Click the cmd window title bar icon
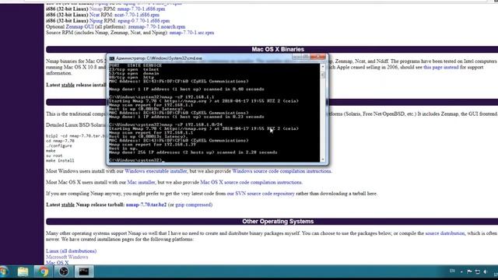 point(112,58)
